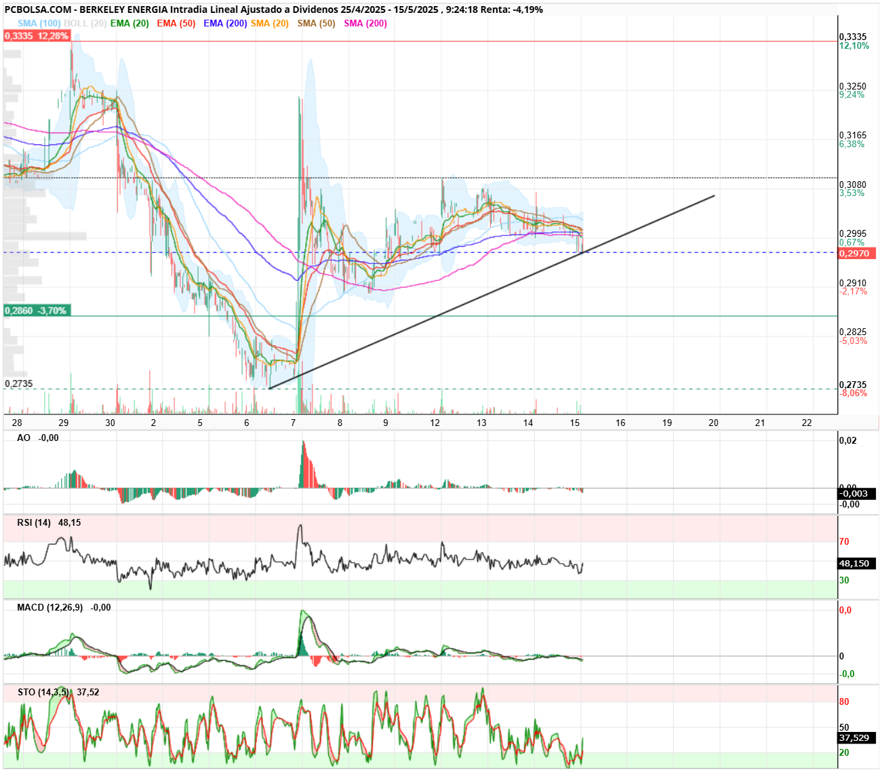Image resolution: width=882 pixels, height=772 pixels.
Task: Toggle the BOLL (20) legend entry
Action: coord(85,23)
